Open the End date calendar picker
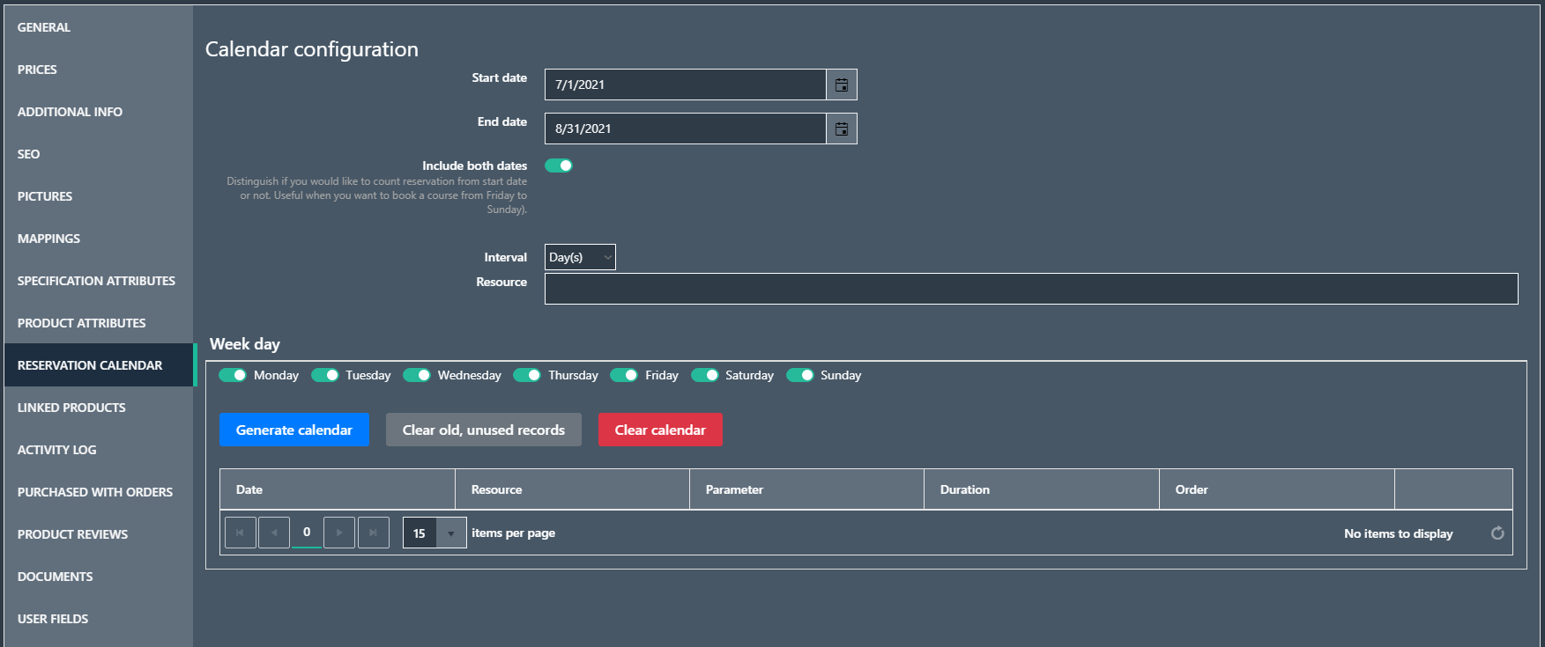1545x647 pixels. coord(842,129)
